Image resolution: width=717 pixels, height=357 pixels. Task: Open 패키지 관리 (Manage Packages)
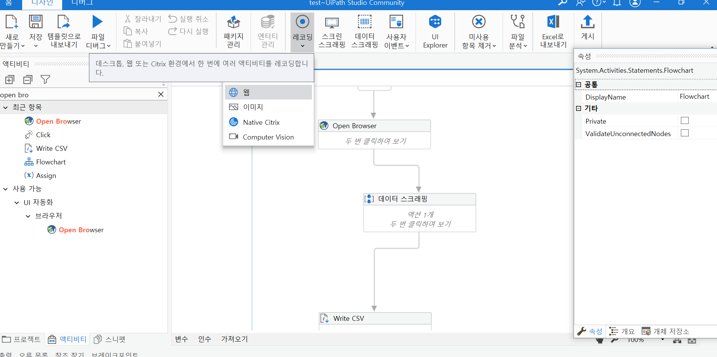pyautogui.click(x=233, y=32)
